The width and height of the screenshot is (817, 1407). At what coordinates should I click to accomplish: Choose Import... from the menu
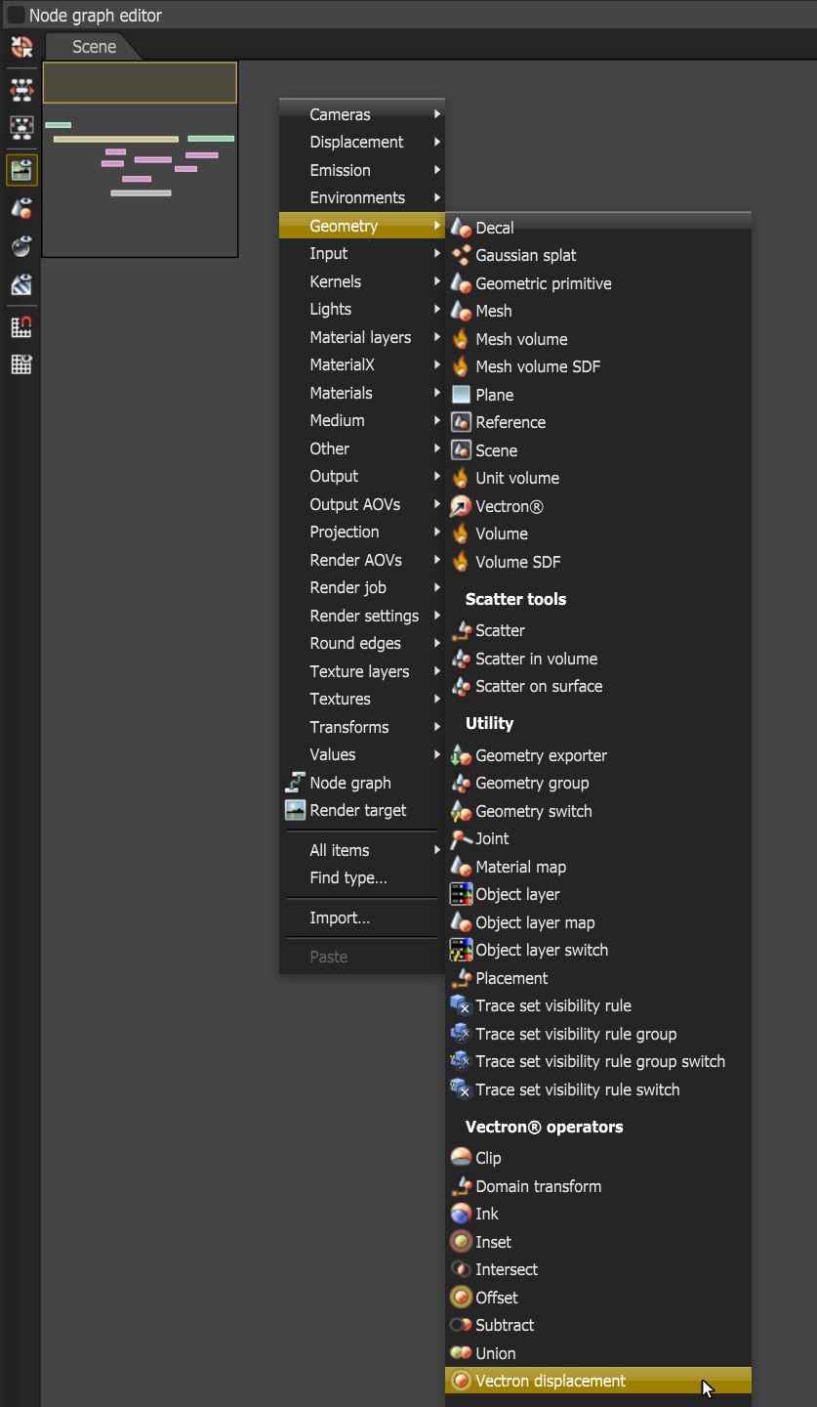(362, 917)
